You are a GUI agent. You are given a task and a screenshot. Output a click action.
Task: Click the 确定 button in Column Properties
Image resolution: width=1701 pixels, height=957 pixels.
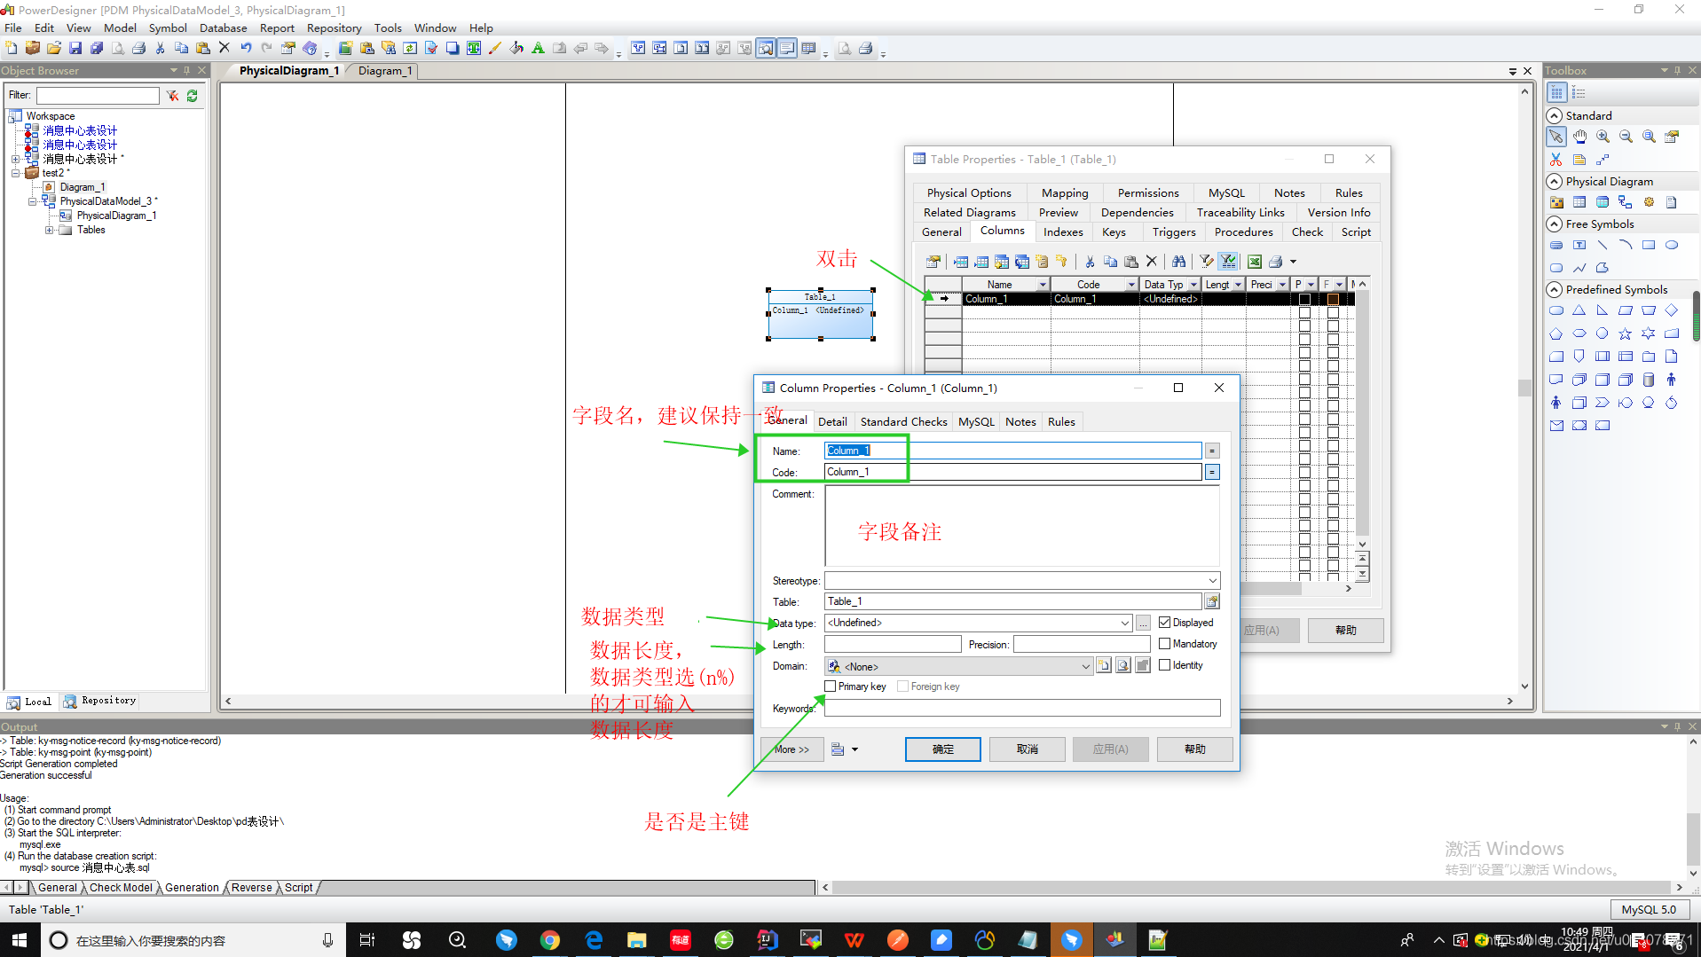pyautogui.click(x=942, y=749)
